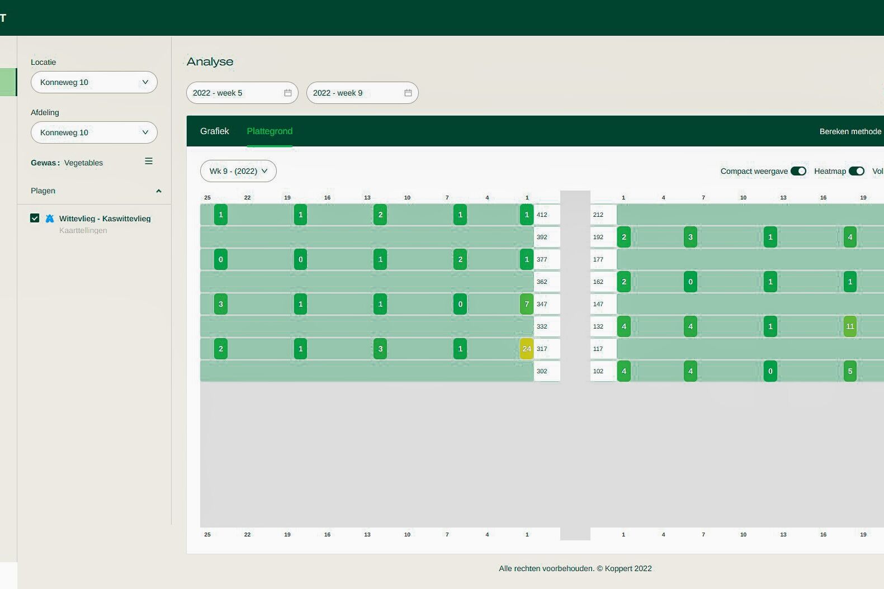884x589 pixels.
Task: Open the Locatie dropdown
Action: (94, 82)
